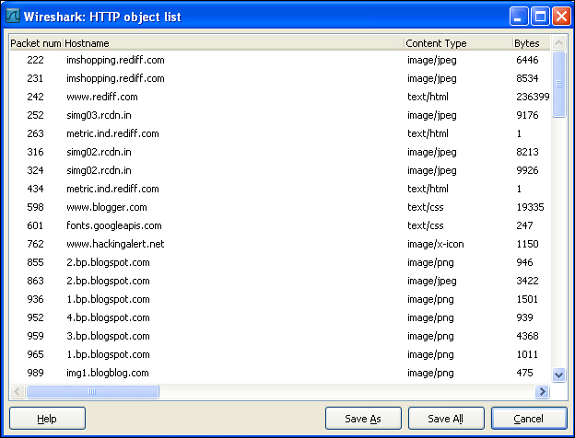Click the horizontal scrollbar thumb

92,391
